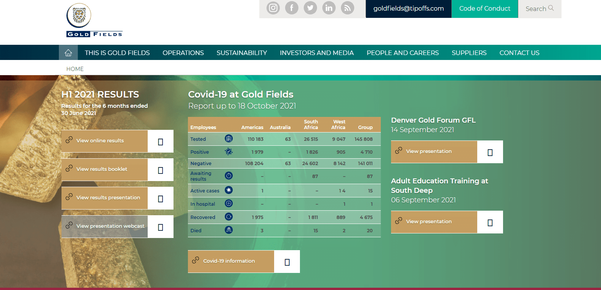Click the Tested Group total 145 808
This screenshot has width=601, height=290.
click(x=363, y=139)
